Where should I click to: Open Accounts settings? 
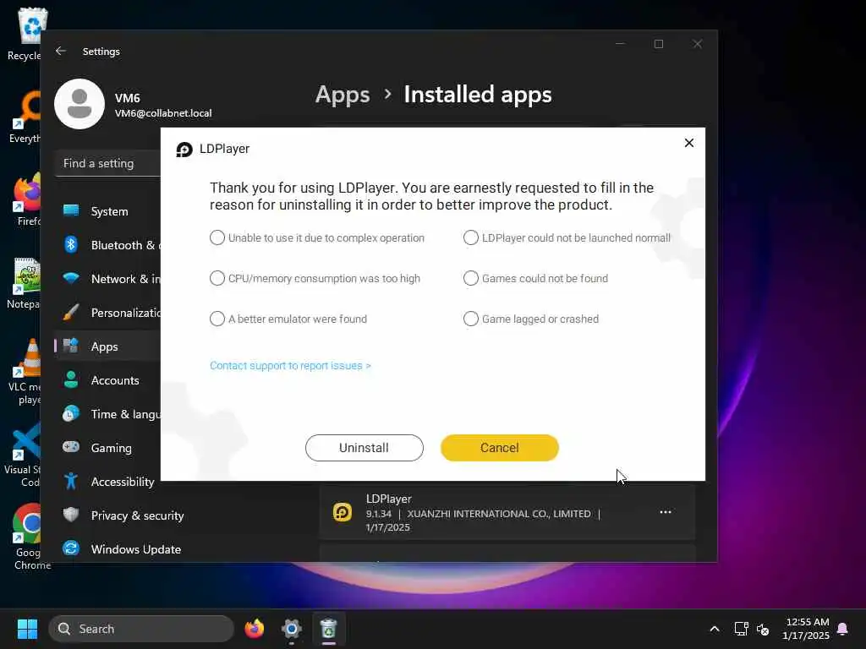[108, 380]
